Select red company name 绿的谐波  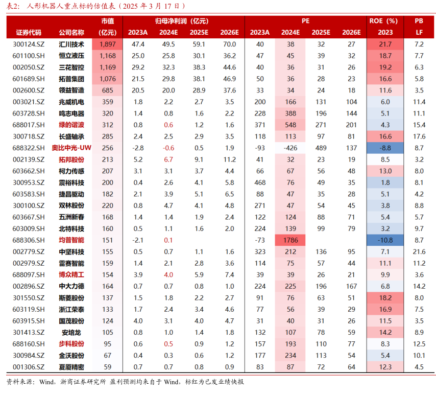tap(71, 125)
